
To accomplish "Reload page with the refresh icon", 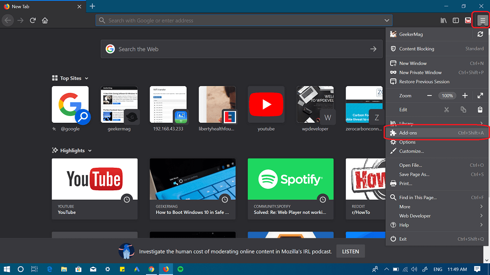I will point(33,20).
